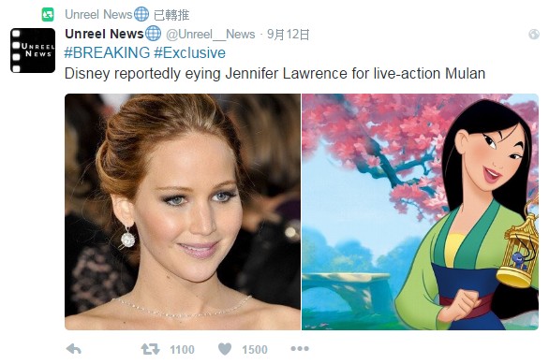Click the green retweeted indicator icon

pyautogui.click(x=48, y=14)
